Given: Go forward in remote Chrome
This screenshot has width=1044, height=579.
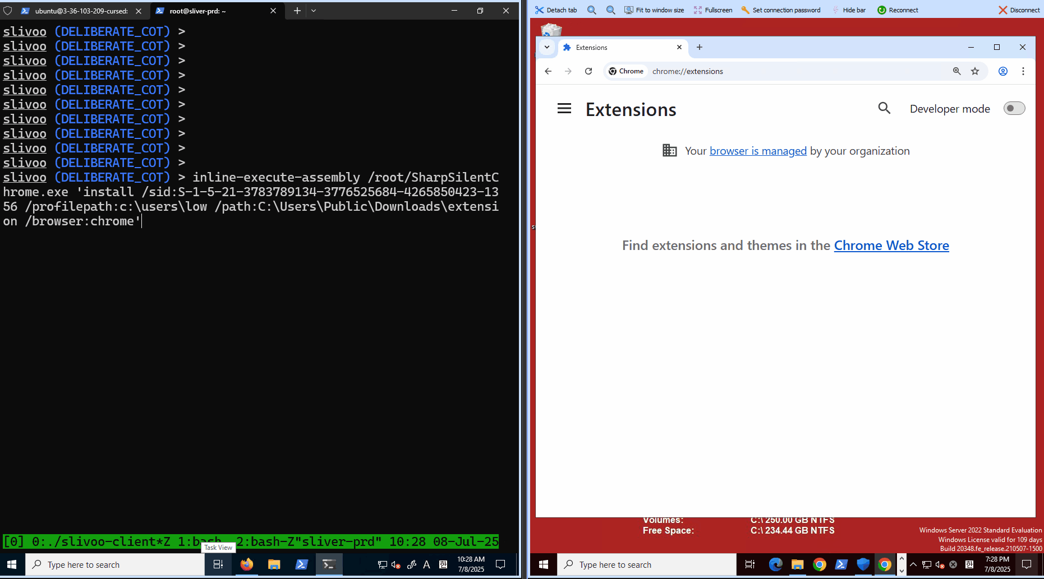Looking at the screenshot, I should click(x=568, y=71).
